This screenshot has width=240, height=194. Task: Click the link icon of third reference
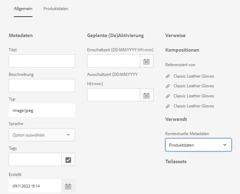[168, 96]
